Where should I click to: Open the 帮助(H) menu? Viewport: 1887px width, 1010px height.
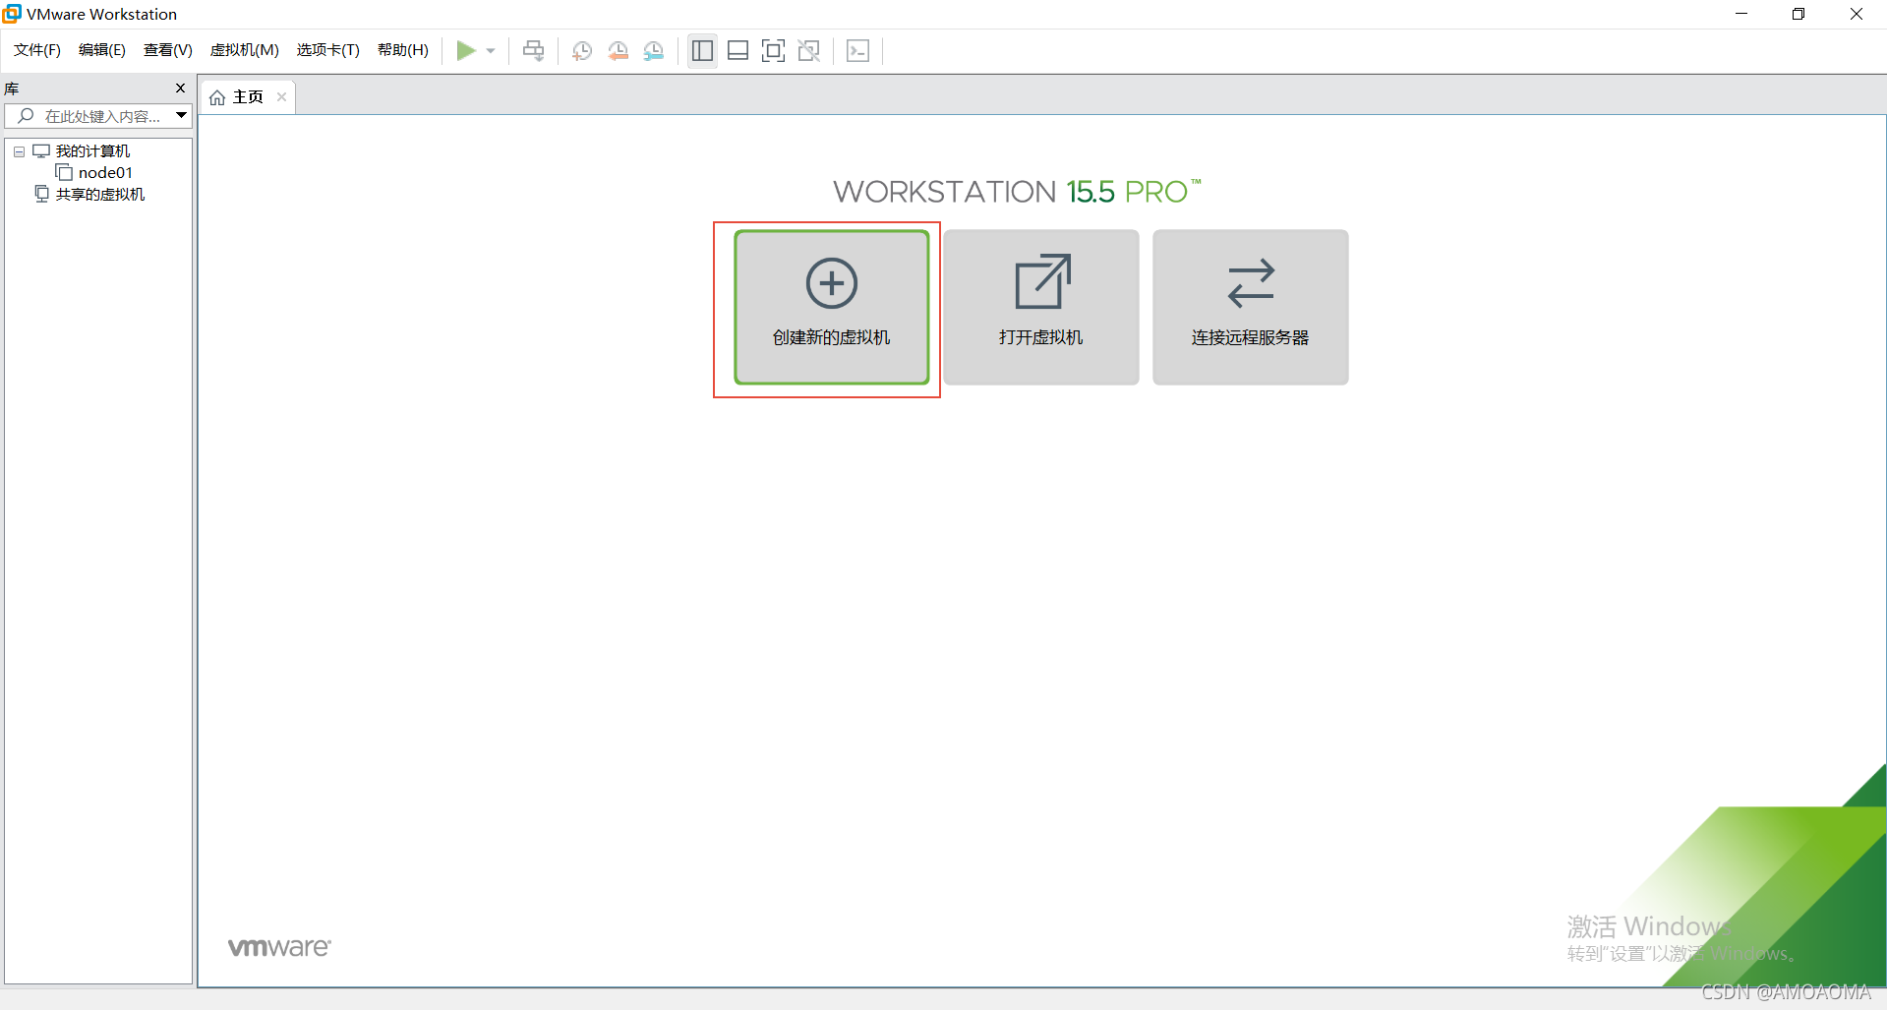click(x=403, y=50)
